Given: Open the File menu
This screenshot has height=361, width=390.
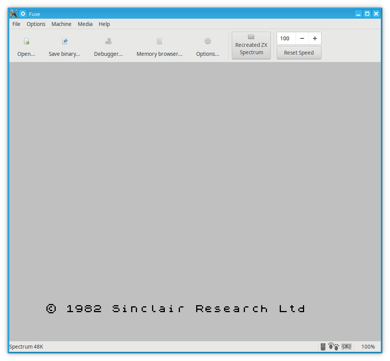Looking at the screenshot, I should [16, 24].
